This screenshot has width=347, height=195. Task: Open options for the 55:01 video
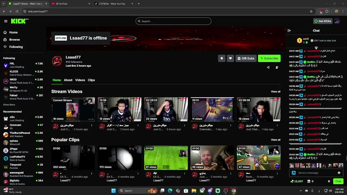tap(231, 125)
